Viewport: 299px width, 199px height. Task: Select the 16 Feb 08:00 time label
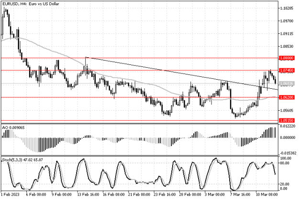(114, 195)
